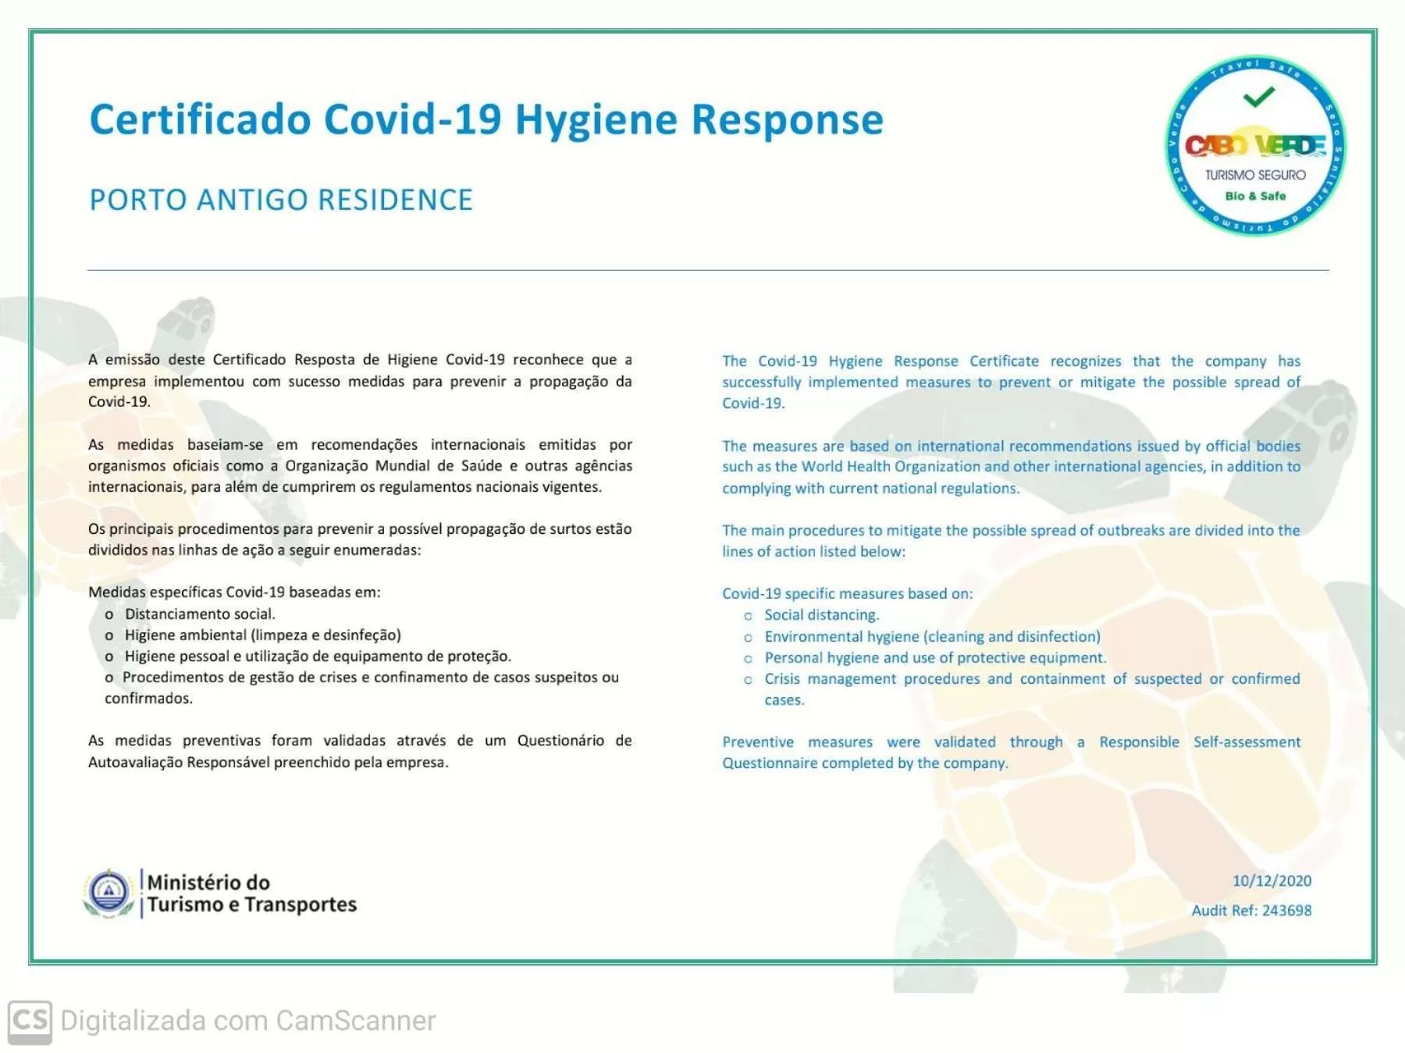Screen dimensions: 1405x1053
Task: Select the Environmental hygiene bullet marker
Action: click(x=747, y=638)
